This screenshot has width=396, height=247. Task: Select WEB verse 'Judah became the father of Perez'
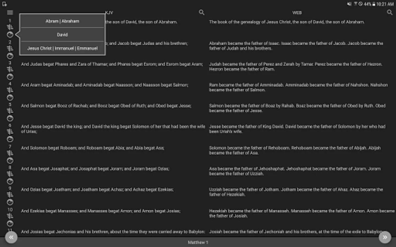click(x=296, y=67)
